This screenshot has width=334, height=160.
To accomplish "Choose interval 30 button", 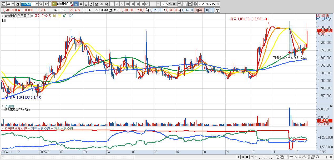I will point(137,4).
